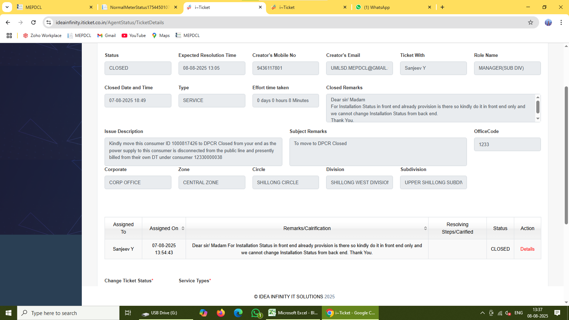Image resolution: width=569 pixels, height=320 pixels.
Task: Open the first MEPDCL bookmark
Action: coord(79,36)
